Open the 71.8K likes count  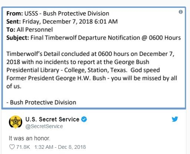23,147
